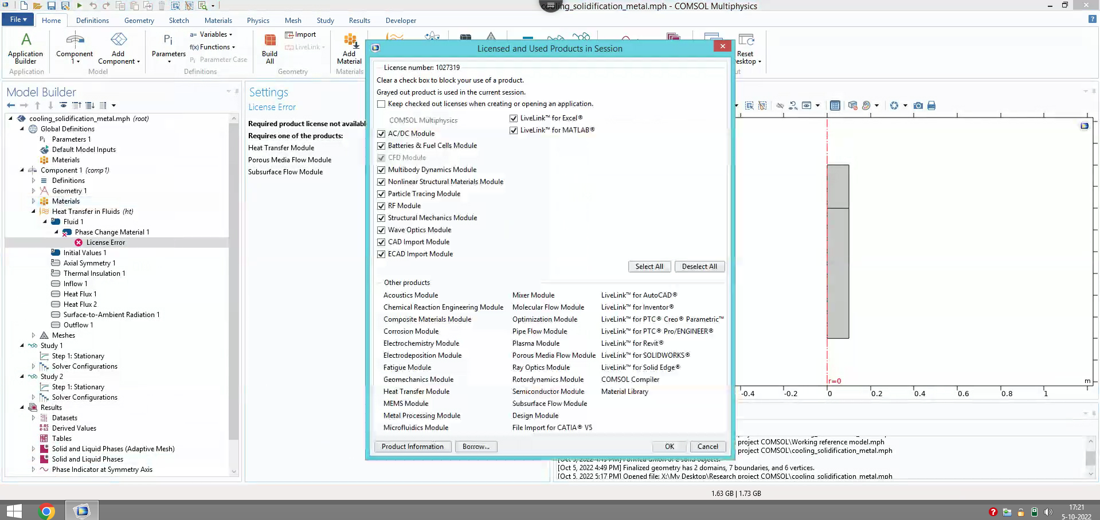Switch to the Developer ribbon tab
This screenshot has width=1100, height=520.
(401, 20)
